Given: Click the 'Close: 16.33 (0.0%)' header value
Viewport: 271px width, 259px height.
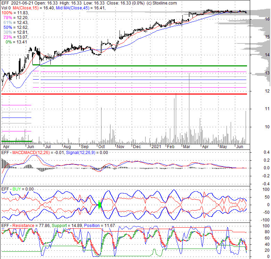Looking at the screenshot, I should [126, 3].
